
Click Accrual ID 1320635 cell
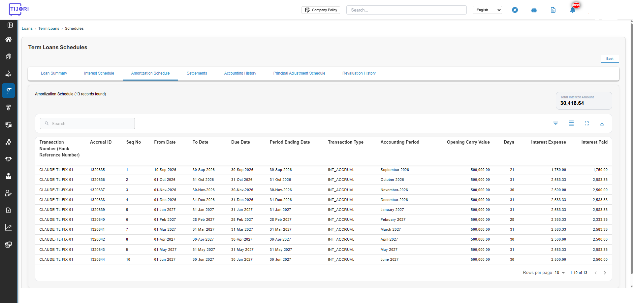click(98, 170)
